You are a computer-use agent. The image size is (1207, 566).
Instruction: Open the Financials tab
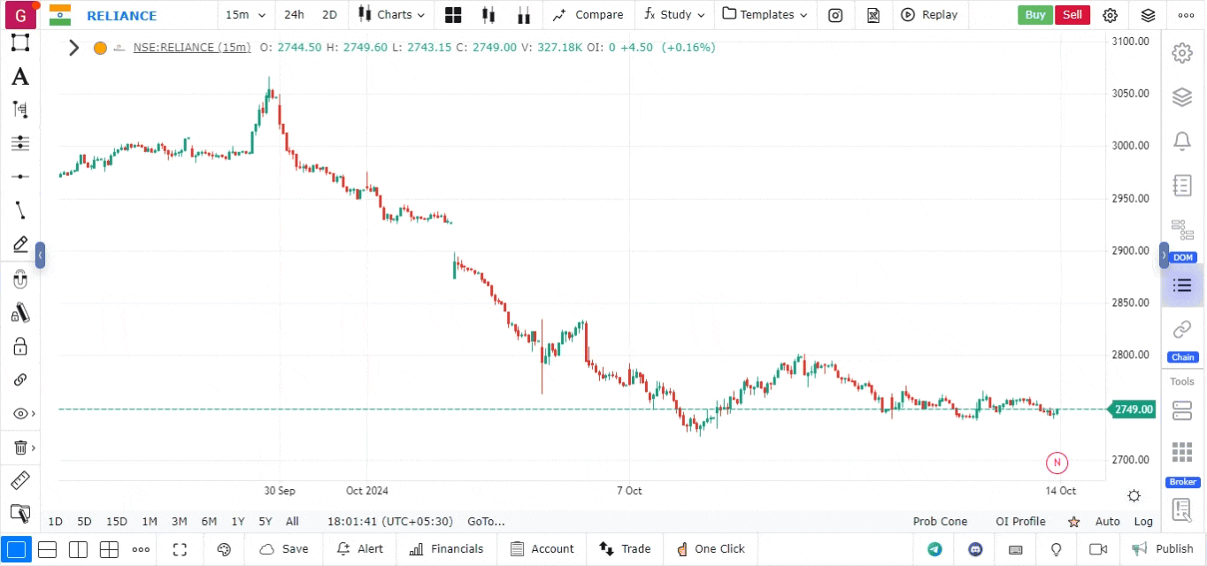tap(447, 549)
